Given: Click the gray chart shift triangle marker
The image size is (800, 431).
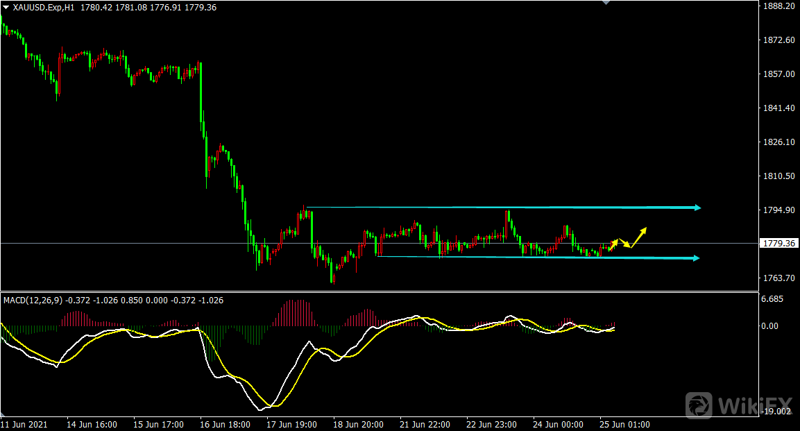Looking at the screenshot, I should [607, 3].
